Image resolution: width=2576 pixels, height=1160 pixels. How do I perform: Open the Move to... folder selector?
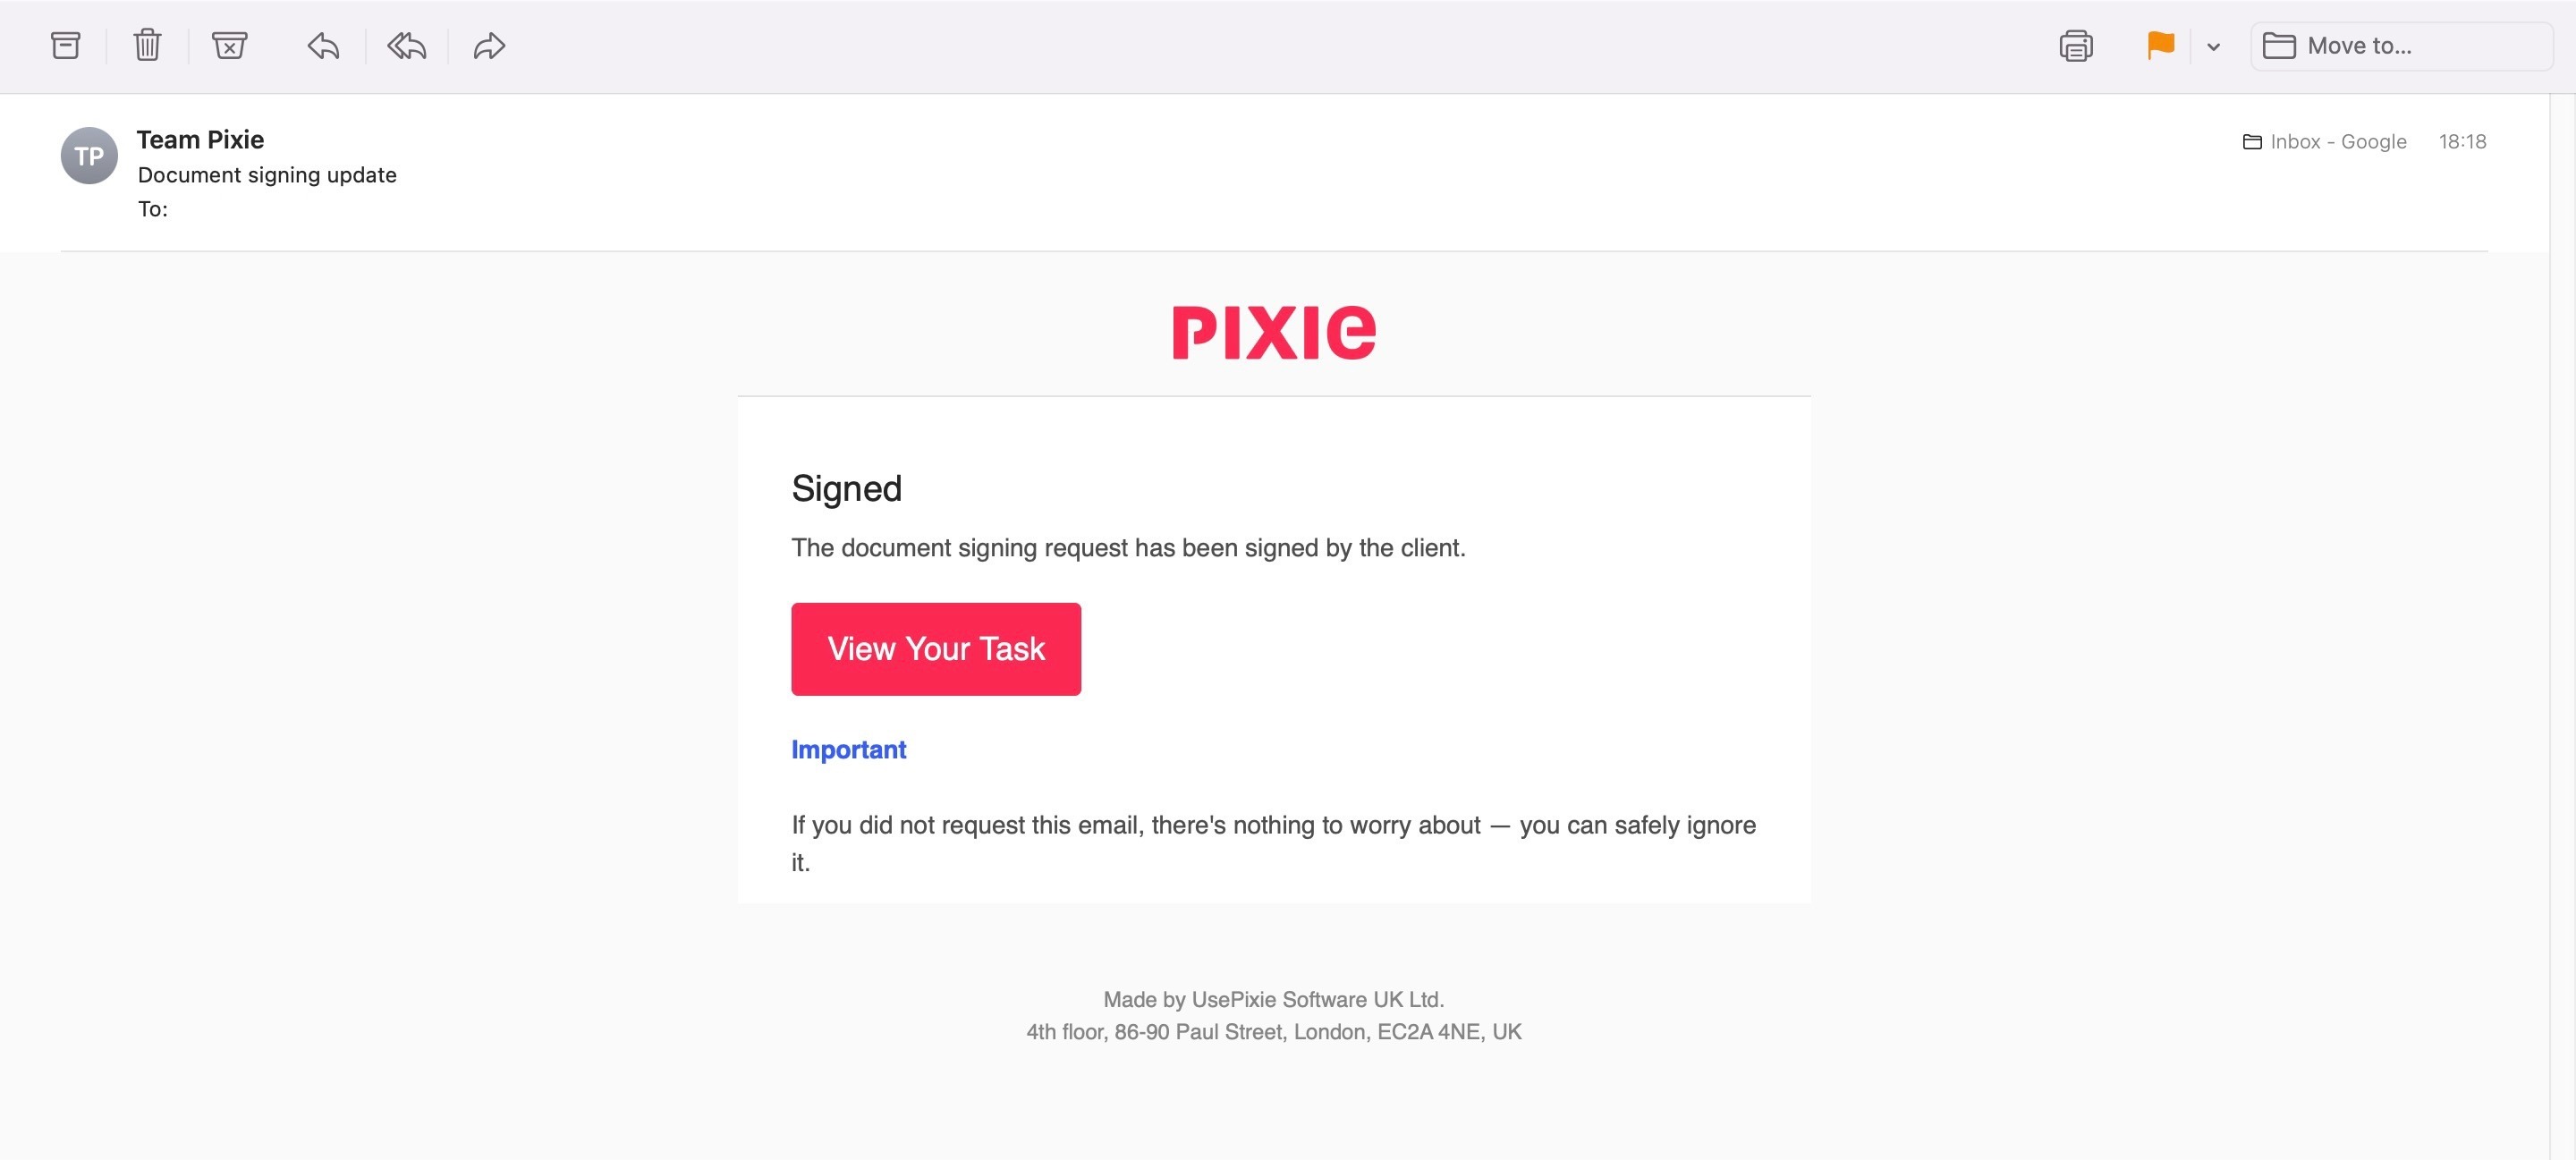tap(2401, 46)
